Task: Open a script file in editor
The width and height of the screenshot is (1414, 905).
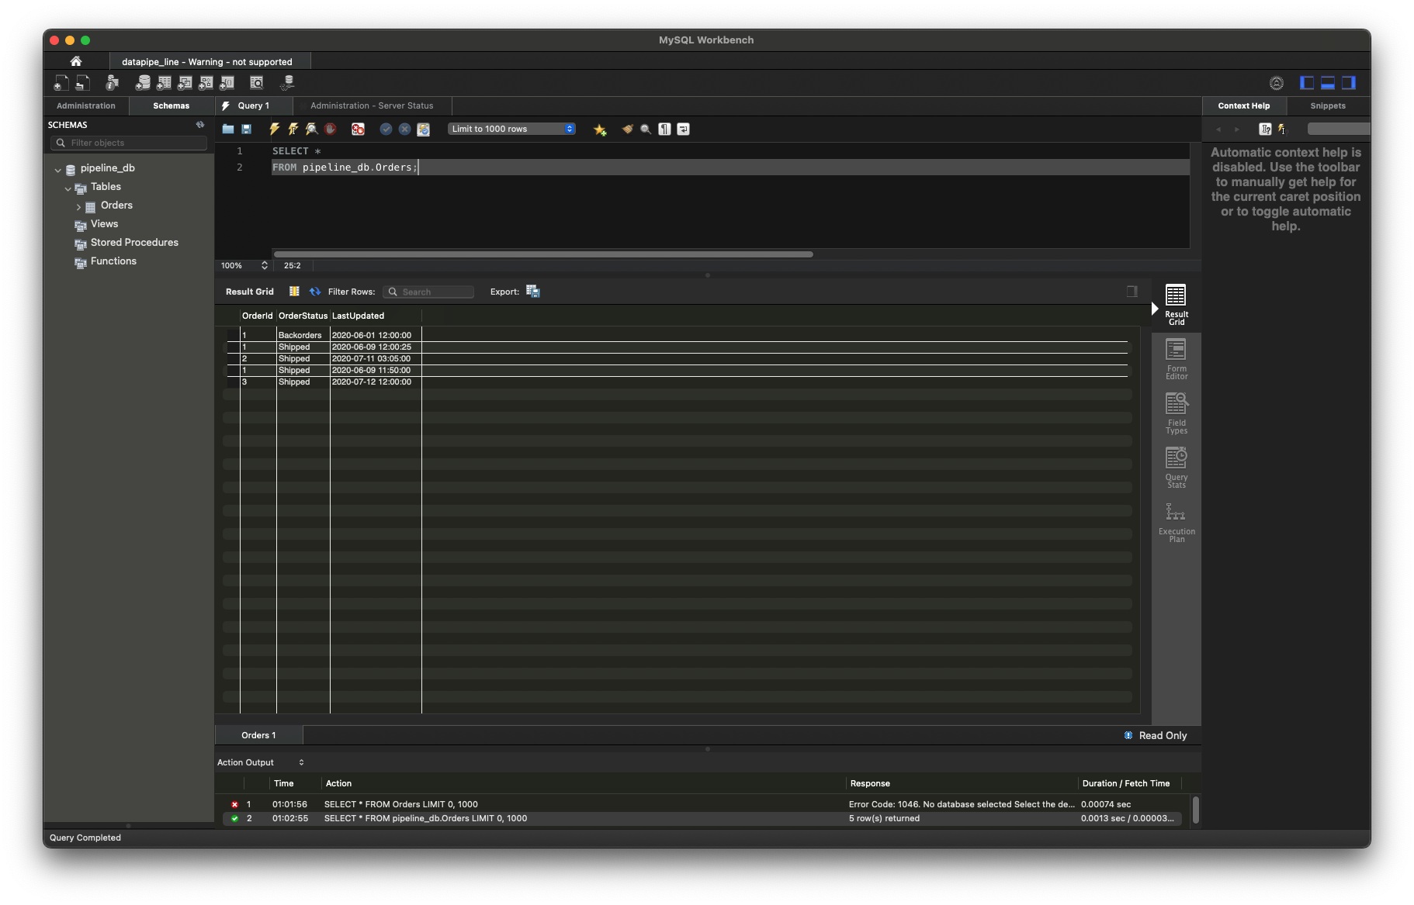Action: click(x=228, y=129)
